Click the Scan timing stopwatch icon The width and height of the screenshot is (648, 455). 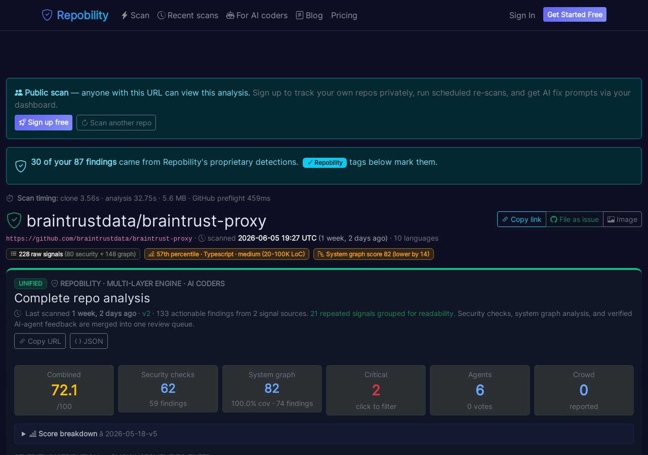coord(10,198)
